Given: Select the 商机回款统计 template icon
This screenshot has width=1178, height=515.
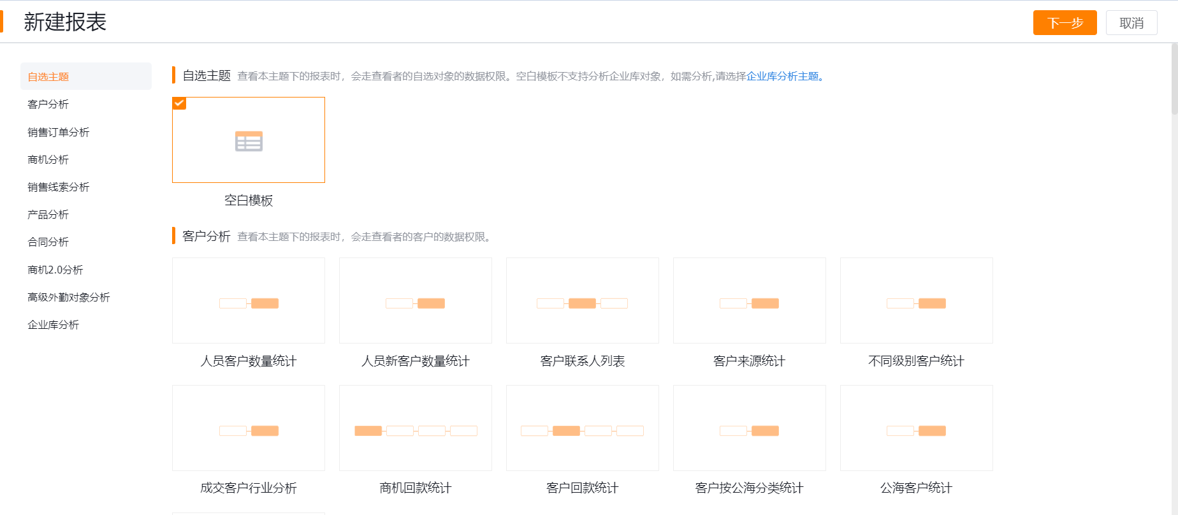Looking at the screenshot, I should [x=416, y=431].
